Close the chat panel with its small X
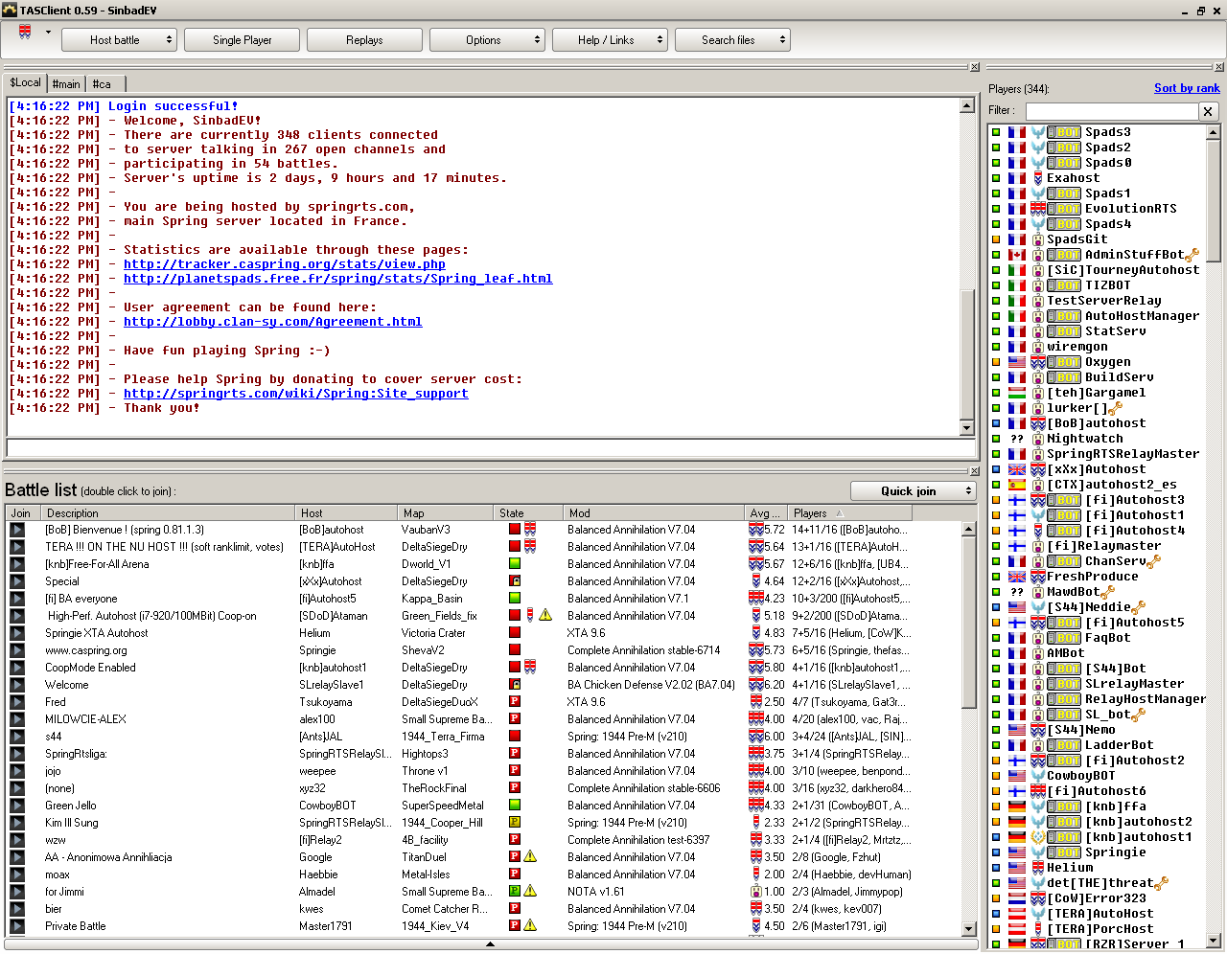The height and width of the screenshot is (954, 1227). tap(975, 67)
